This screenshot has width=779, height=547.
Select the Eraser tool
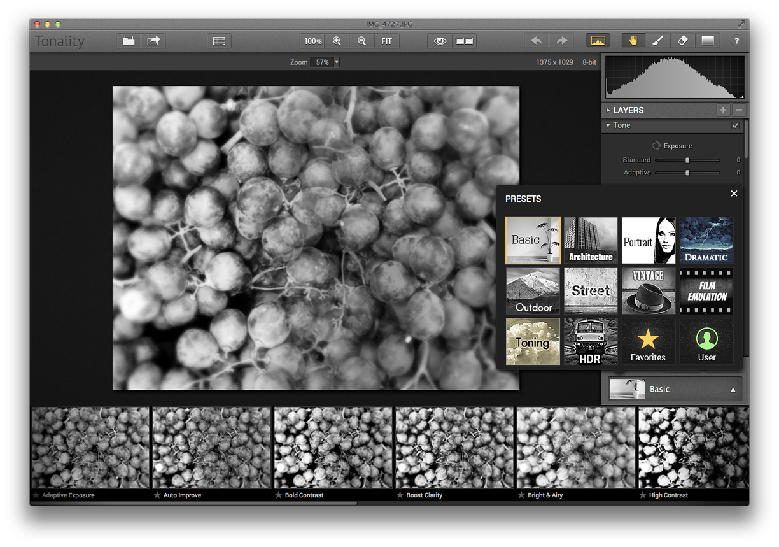[683, 41]
